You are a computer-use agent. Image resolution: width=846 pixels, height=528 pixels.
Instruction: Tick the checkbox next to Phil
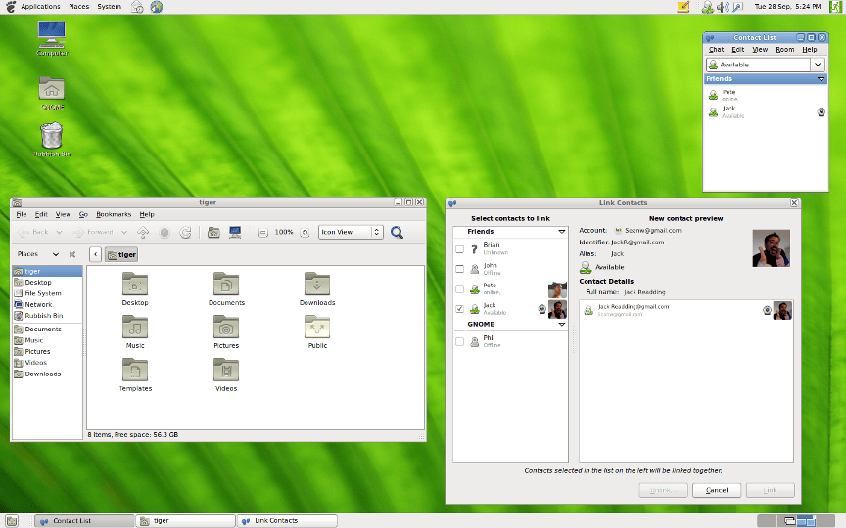tap(460, 341)
